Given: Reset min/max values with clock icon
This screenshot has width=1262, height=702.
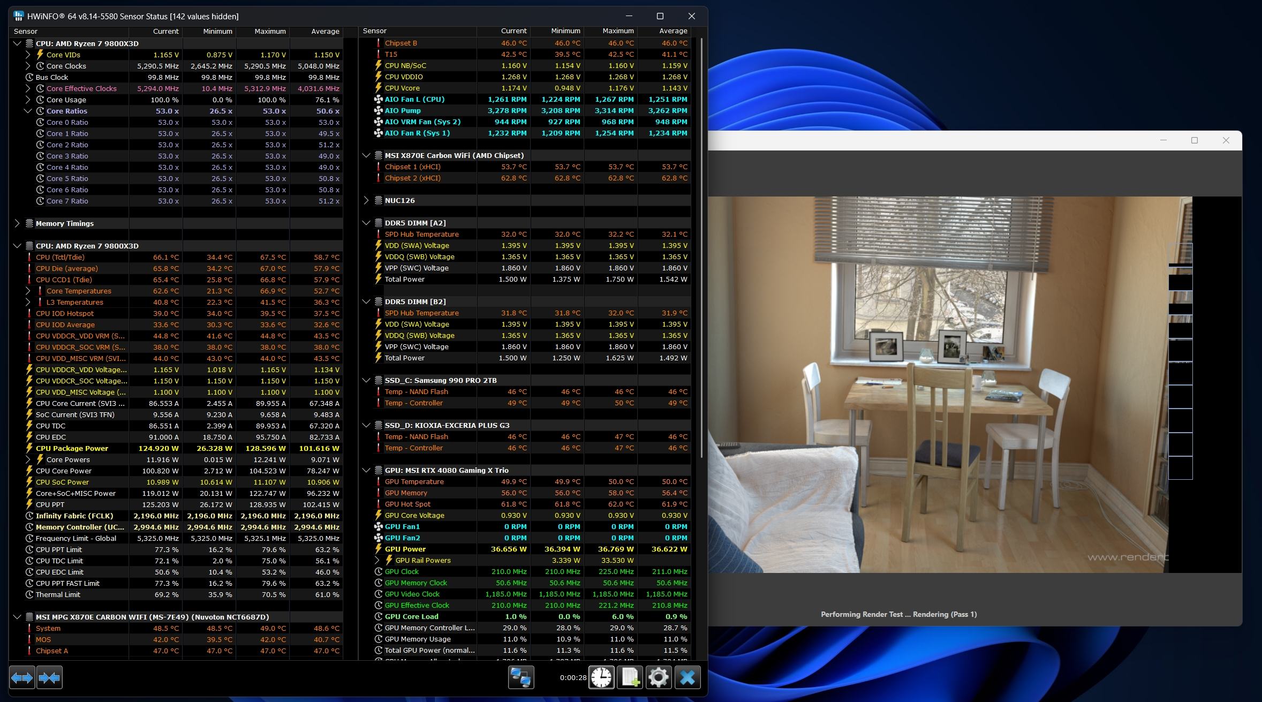Looking at the screenshot, I should tap(601, 677).
